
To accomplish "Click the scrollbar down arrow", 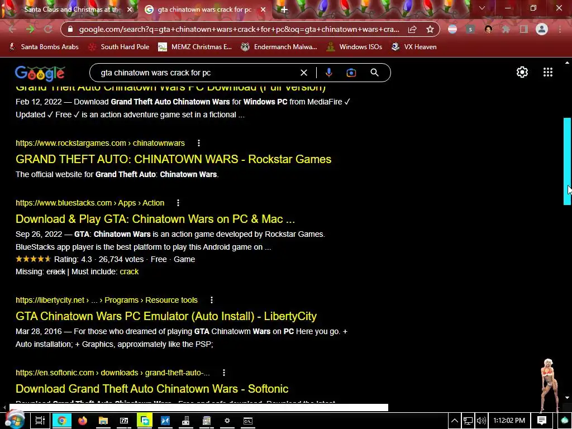I will [568, 398].
